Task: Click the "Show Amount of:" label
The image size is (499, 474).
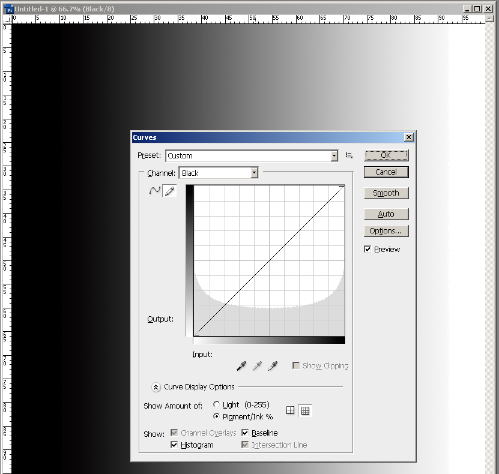Action: click(x=173, y=406)
